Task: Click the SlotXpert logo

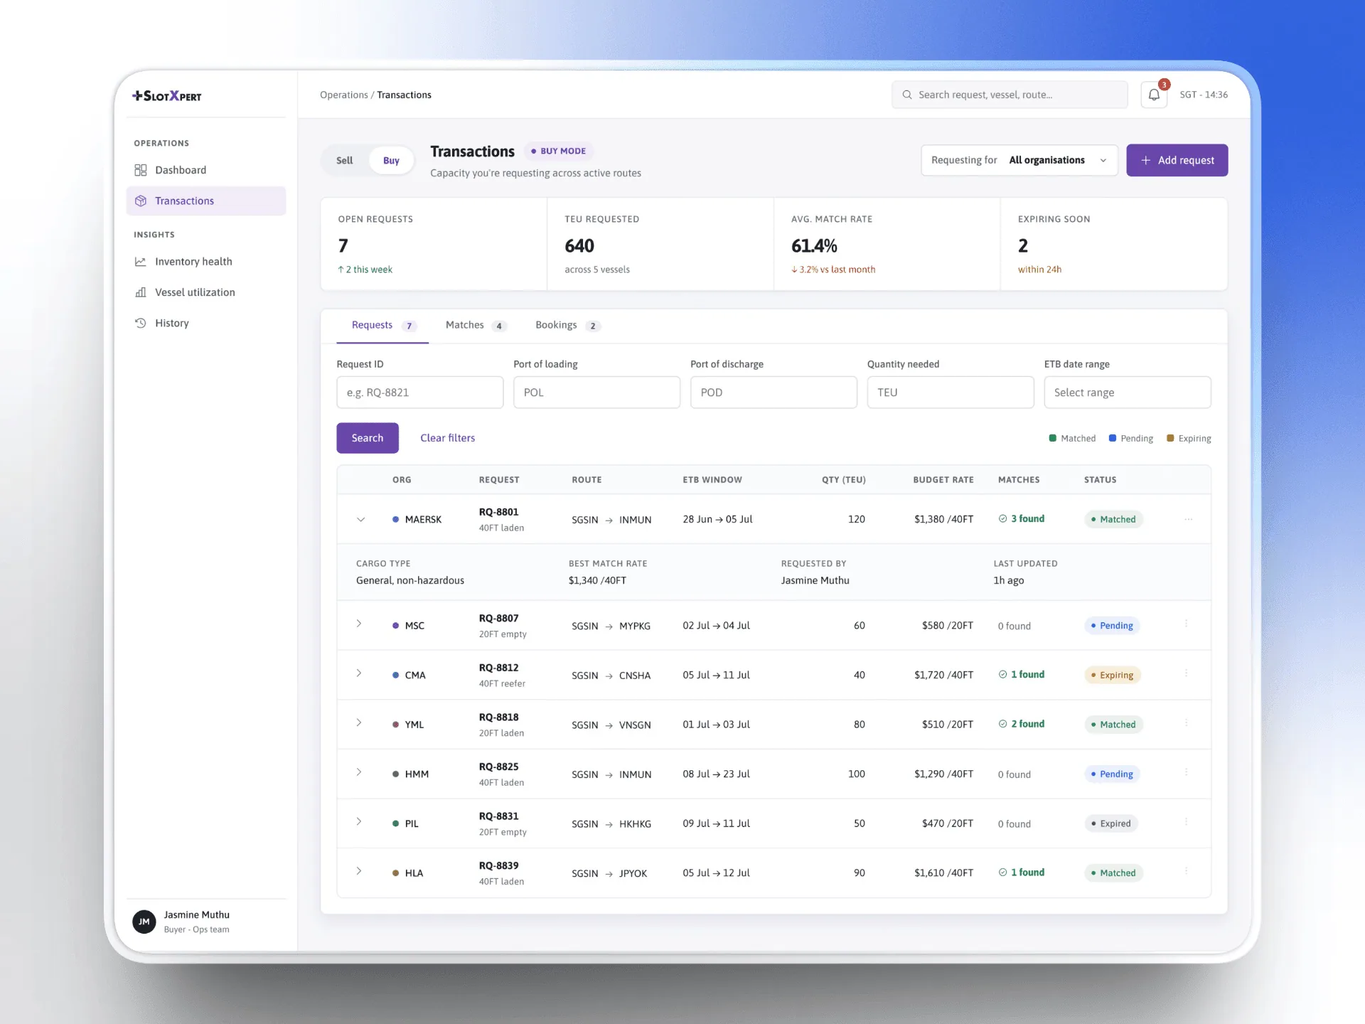Action: point(167,95)
